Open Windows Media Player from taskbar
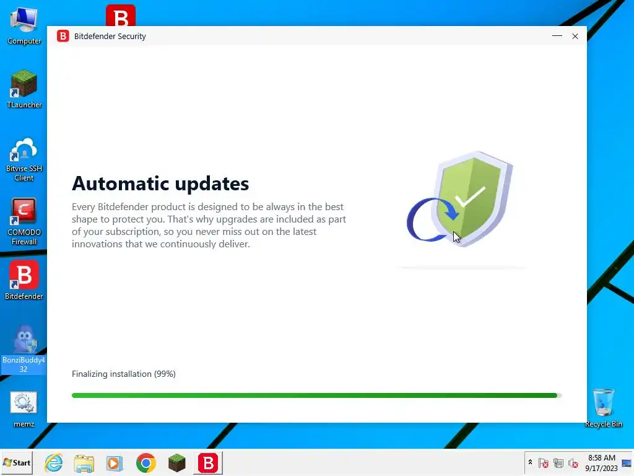This screenshot has height=476, width=634. pyautogui.click(x=115, y=462)
